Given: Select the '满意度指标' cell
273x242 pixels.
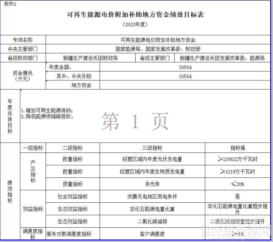Looking at the screenshot, I should (33, 234).
